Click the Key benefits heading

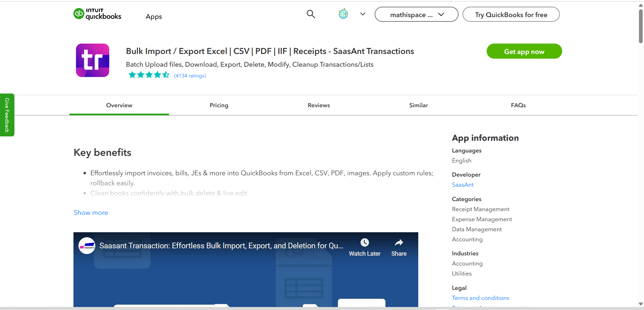102,152
